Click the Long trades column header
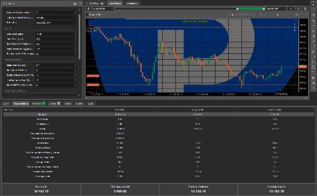Screen dimensions: 317x196 click(x=197, y=110)
